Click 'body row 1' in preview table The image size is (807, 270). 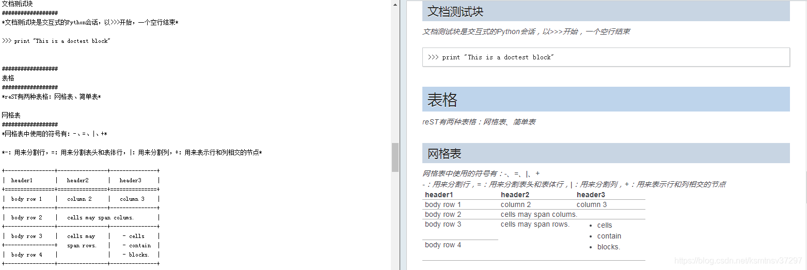(443, 204)
